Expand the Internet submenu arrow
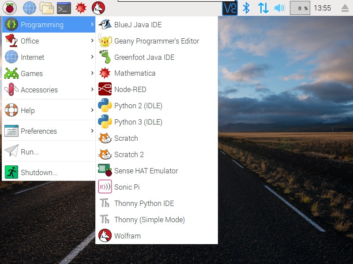 (x=92, y=57)
